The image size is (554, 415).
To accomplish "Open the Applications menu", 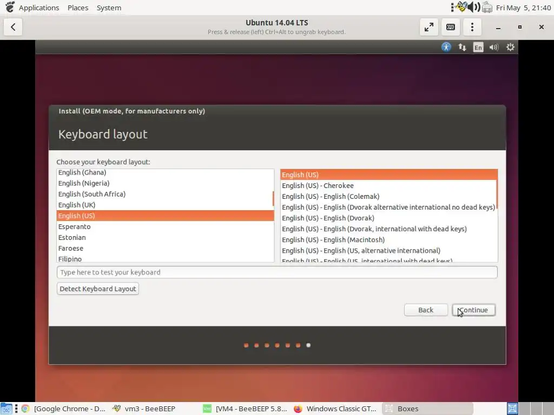I will (x=39, y=8).
